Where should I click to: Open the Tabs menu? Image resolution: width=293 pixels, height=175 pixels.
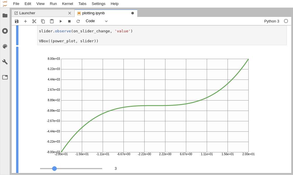coord(83,4)
